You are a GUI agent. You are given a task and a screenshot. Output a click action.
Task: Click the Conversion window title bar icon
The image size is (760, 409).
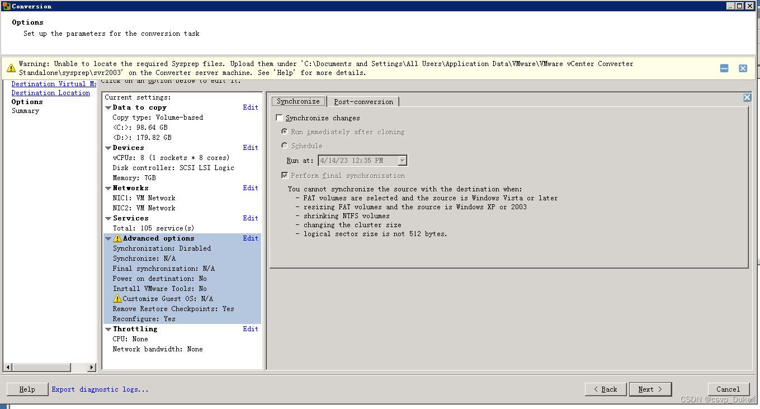[x=6, y=6]
